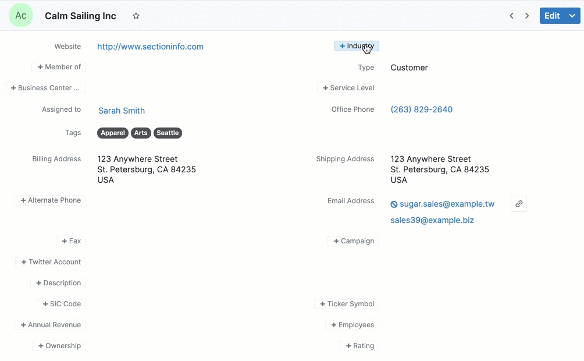Screen dimensions: 584x361
Task: Click the copy link icon beside email
Action: 518,204
